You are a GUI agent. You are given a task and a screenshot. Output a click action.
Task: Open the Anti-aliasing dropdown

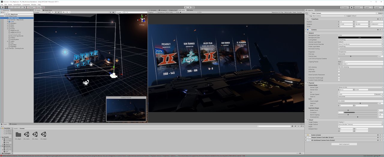[361, 67]
